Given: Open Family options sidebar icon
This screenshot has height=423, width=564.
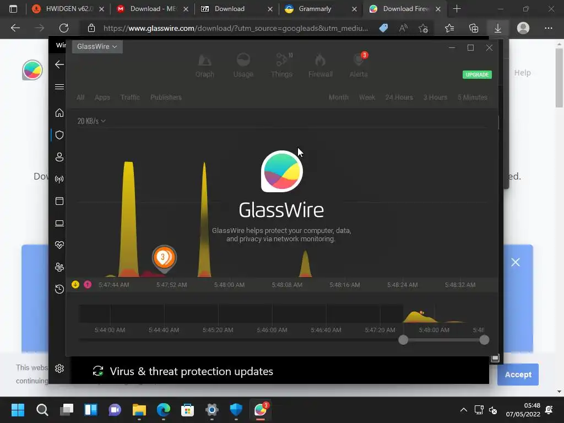Looking at the screenshot, I should click(59, 267).
